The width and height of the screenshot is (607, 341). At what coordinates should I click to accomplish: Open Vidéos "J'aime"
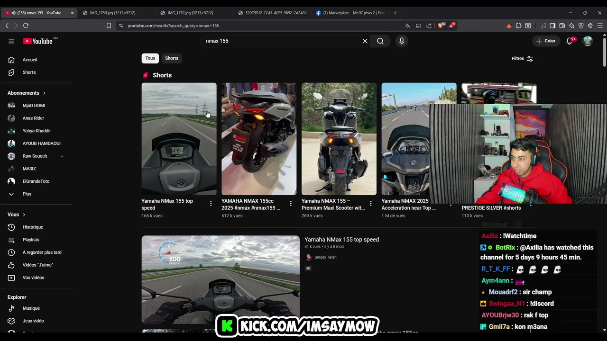[37, 265]
